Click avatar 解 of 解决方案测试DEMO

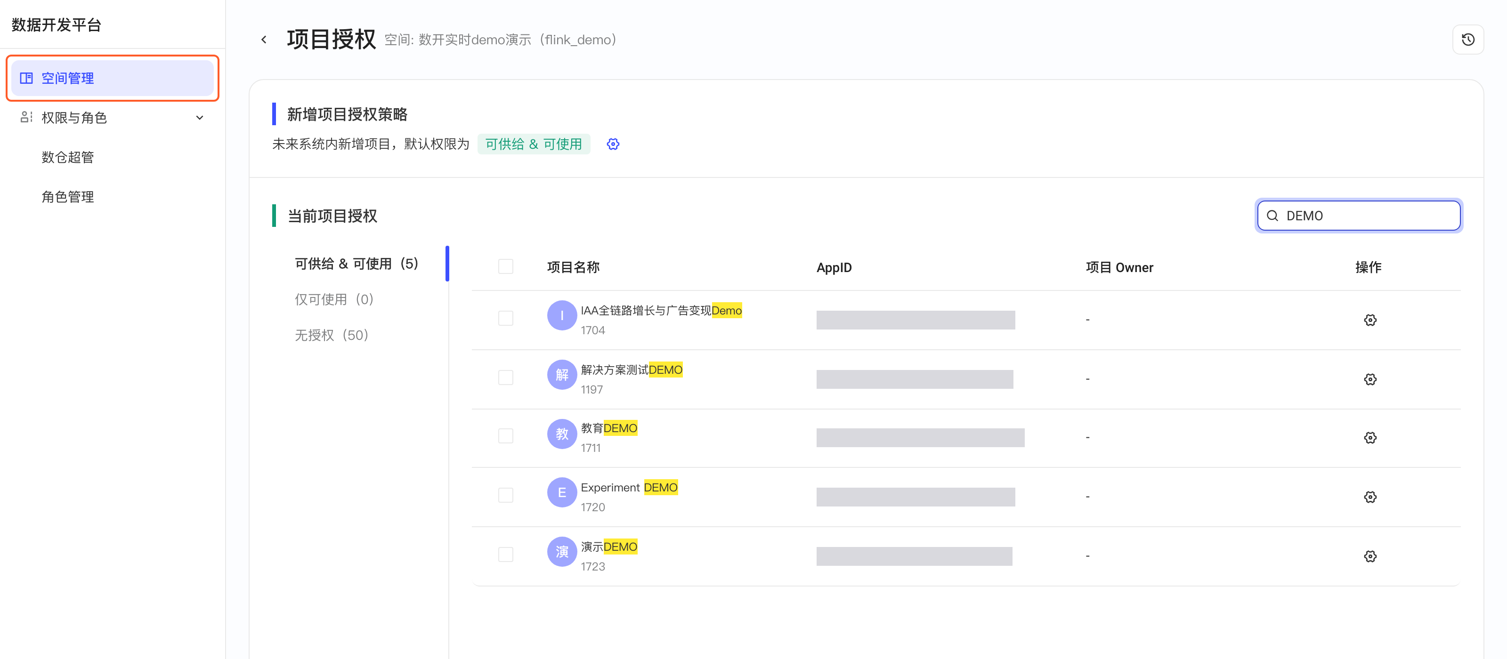point(562,374)
